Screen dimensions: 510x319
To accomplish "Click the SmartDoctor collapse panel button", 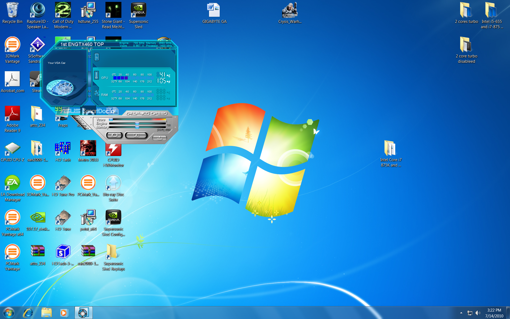I will (x=160, y=138).
